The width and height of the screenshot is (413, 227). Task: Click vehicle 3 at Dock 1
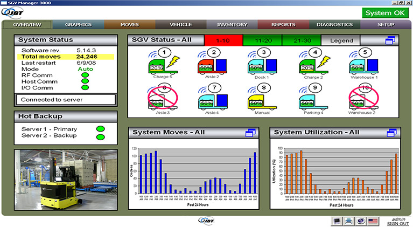[261, 65]
